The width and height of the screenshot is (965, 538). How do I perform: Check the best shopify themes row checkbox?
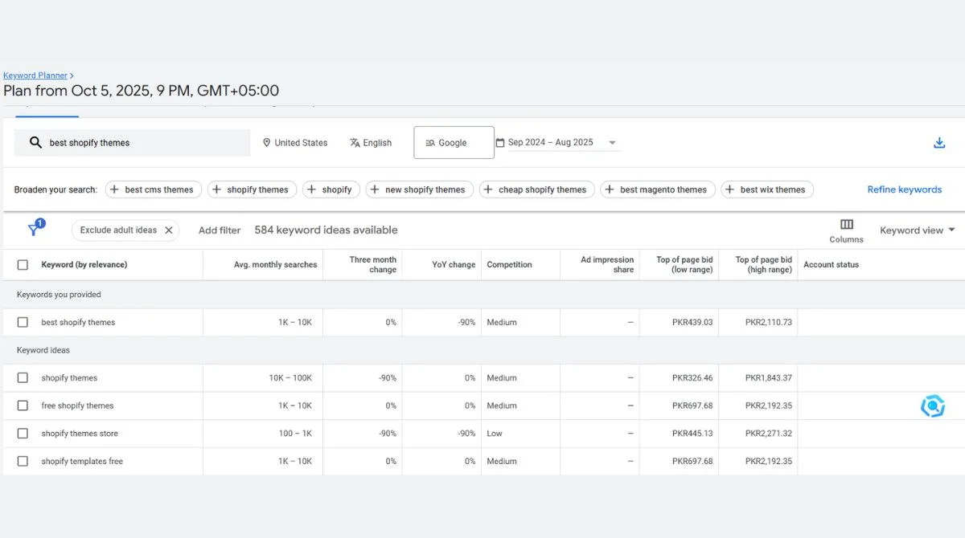click(x=22, y=321)
